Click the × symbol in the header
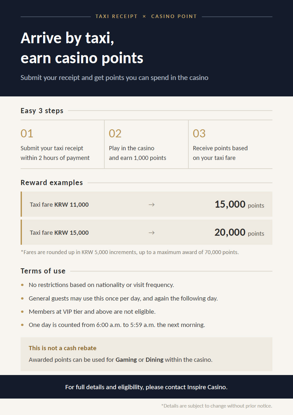293x415 pixels. pyautogui.click(x=144, y=16)
